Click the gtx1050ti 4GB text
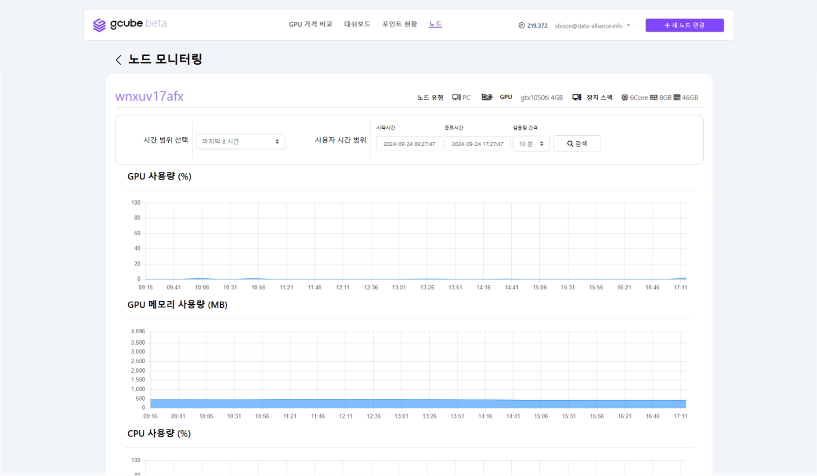This screenshot has height=476, width=817. pos(541,97)
